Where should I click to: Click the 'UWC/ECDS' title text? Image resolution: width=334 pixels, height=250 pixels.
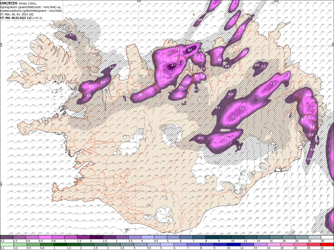[9, 3]
